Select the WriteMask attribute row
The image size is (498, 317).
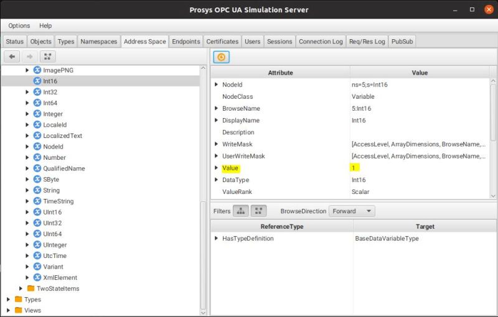350,144
